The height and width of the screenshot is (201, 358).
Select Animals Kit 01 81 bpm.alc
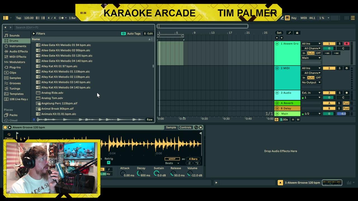(x=59, y=114)
